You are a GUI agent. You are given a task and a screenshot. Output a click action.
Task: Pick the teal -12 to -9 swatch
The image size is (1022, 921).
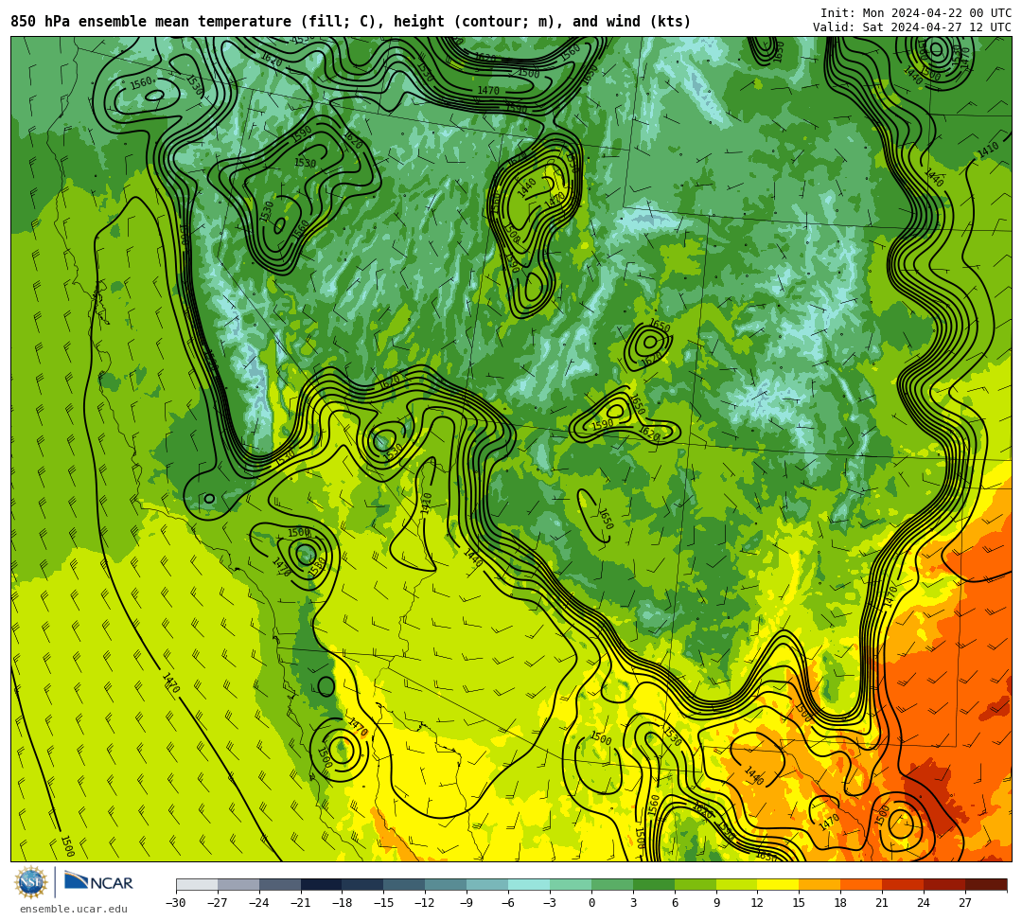[447, 884]
